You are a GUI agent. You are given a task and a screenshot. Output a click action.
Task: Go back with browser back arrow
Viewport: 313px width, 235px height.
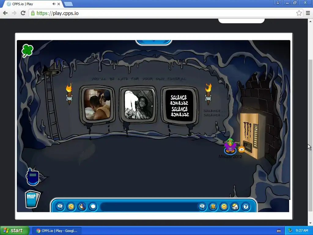(x=6, y=13)
